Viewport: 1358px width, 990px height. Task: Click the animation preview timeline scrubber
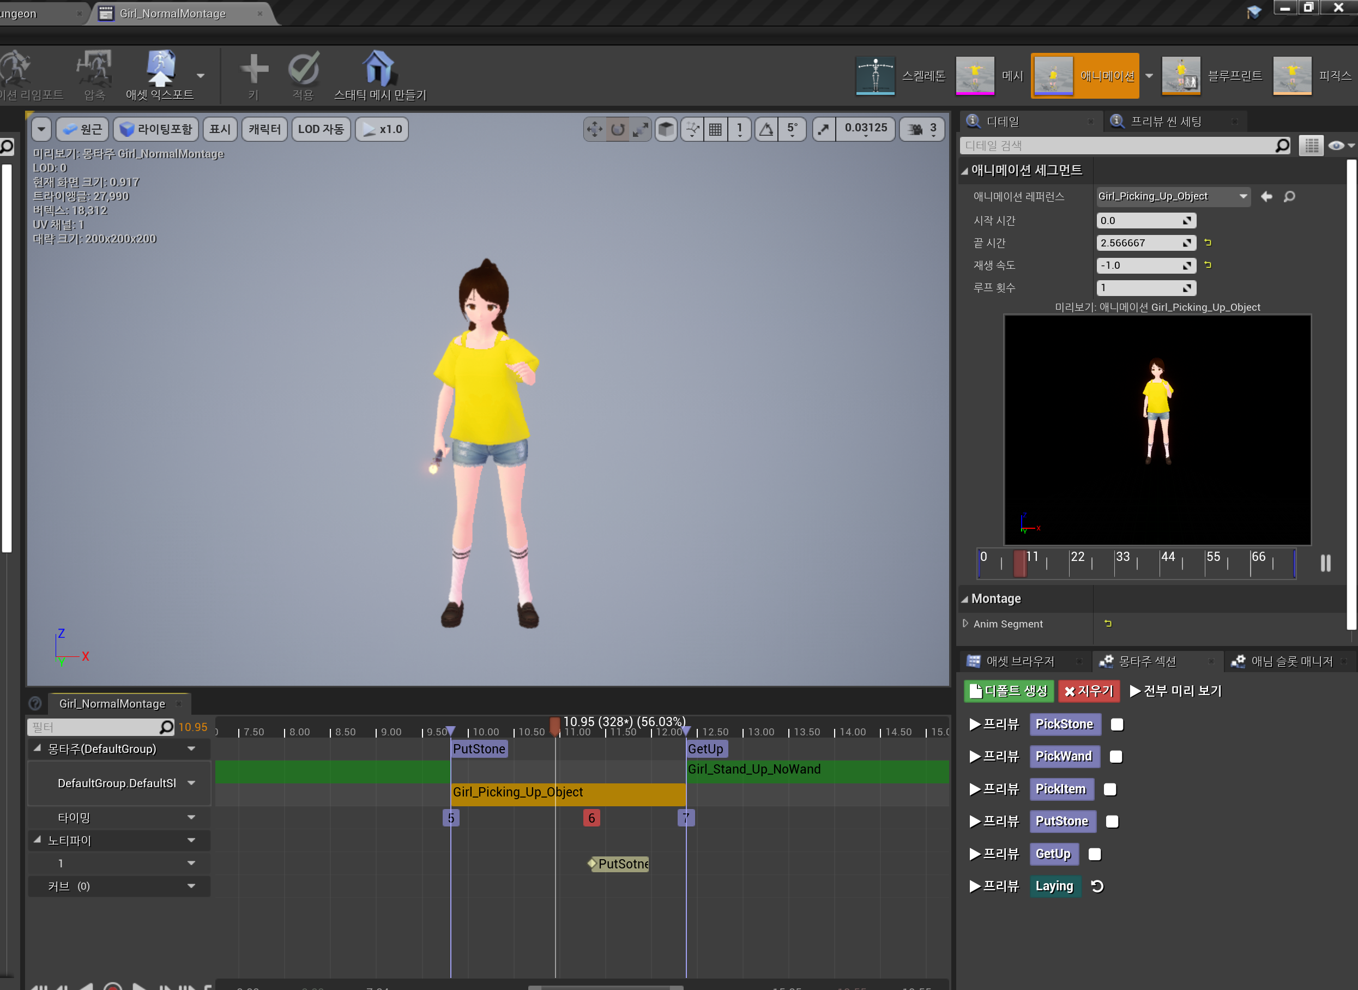pos(1020,563)
